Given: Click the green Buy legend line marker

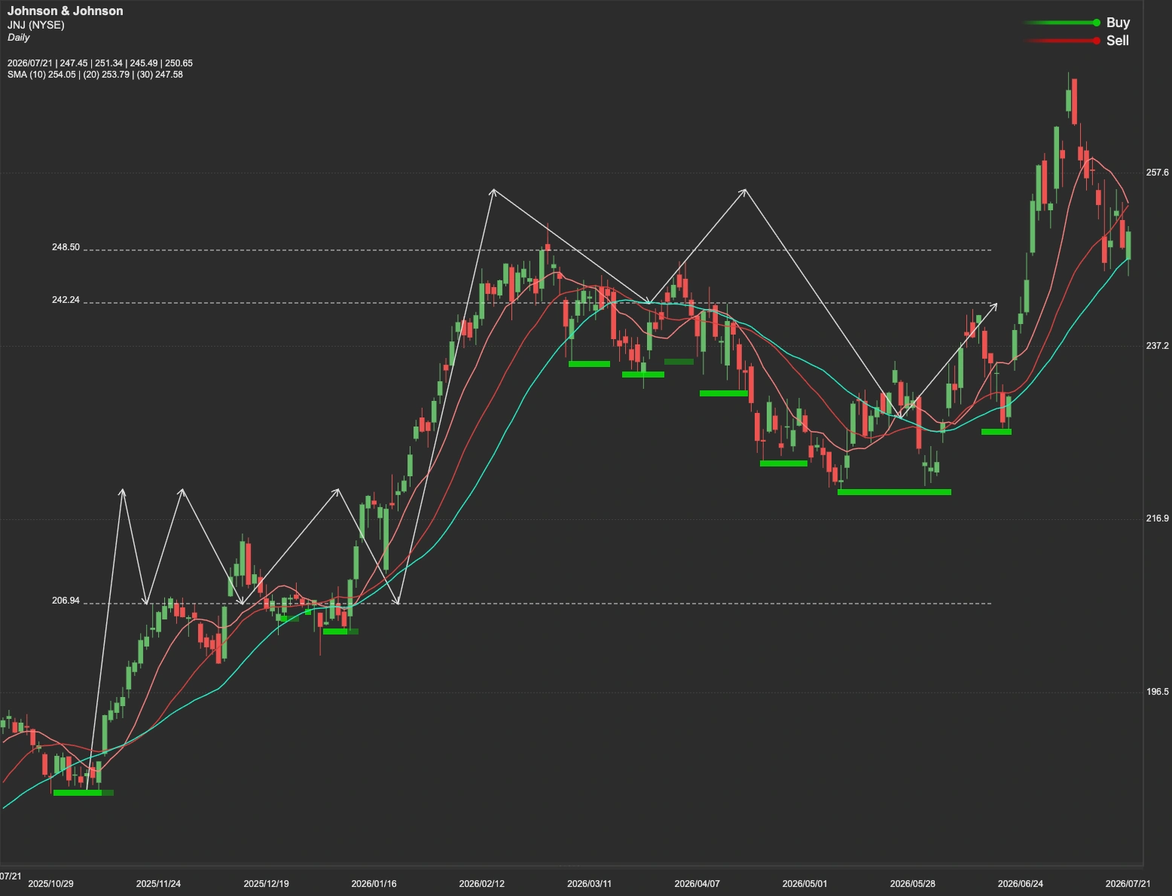Looking at the screenshot, I should pos(1062,23).
